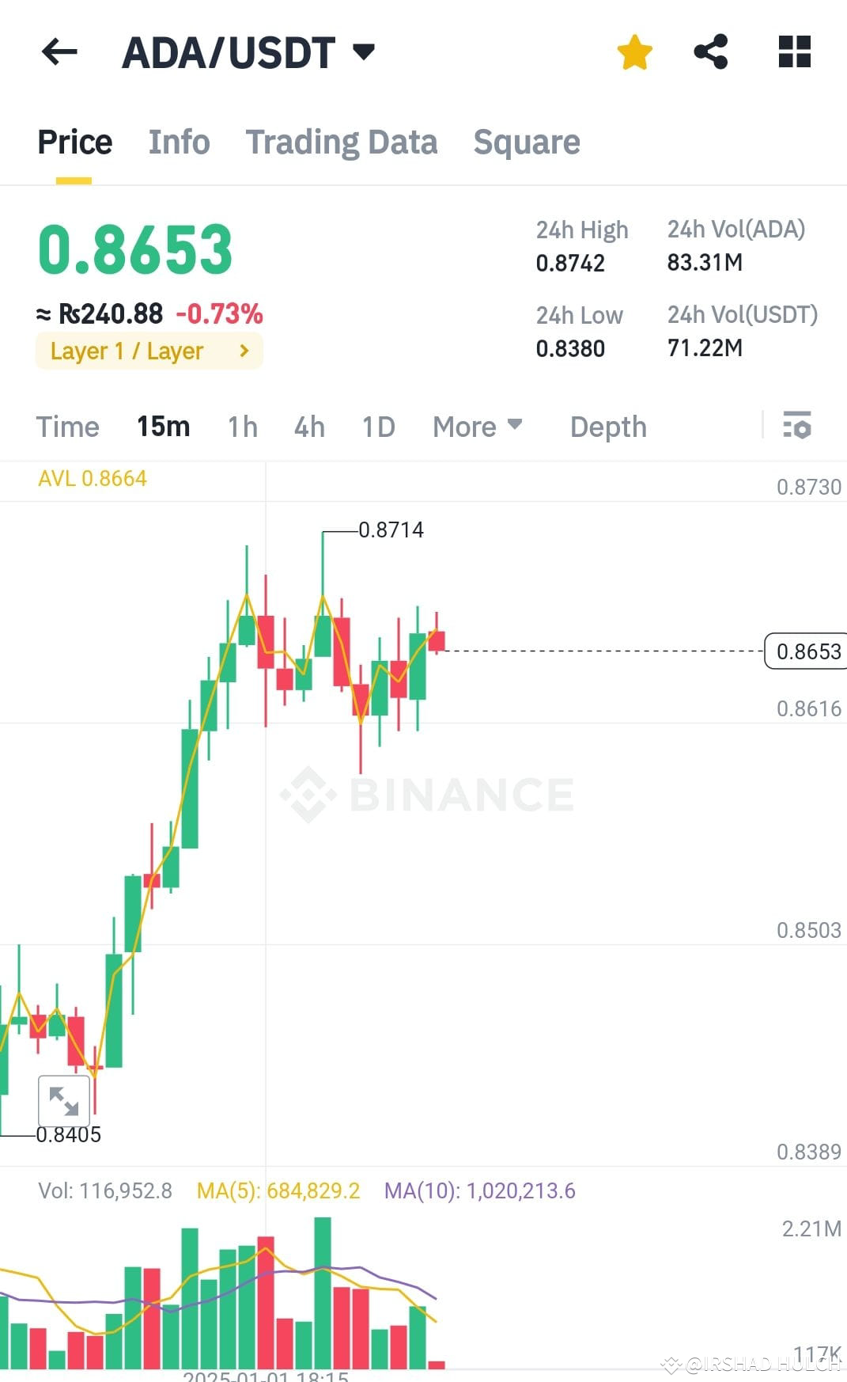
Task: Tap the MA(5) legend above the volume bars
Action: pos(278,1190)
